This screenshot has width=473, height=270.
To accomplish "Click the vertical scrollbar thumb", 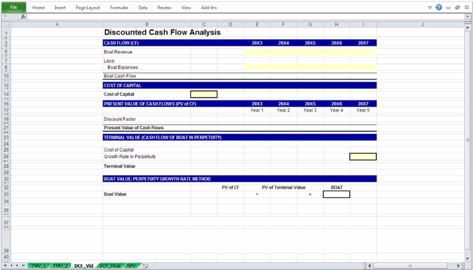I will 468,140.
